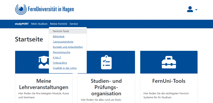Open the Personensuche link
Viewport: 213px width, 103px height.
point(62,52)
